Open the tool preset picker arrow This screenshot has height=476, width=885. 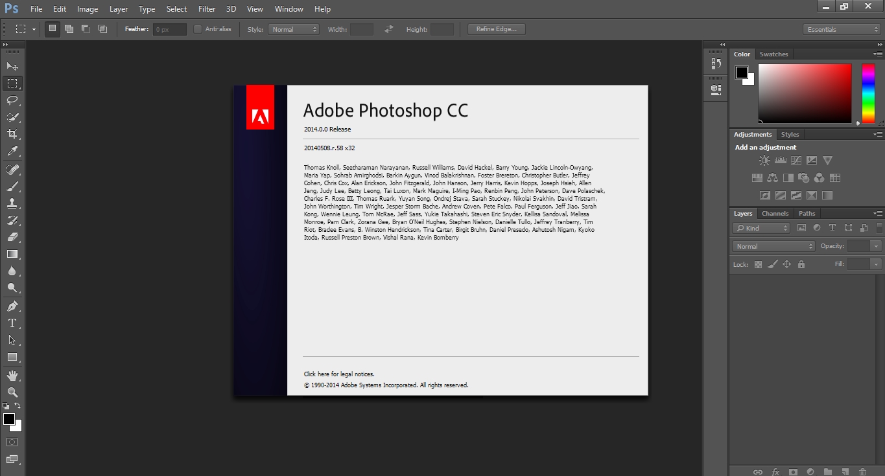34,29
